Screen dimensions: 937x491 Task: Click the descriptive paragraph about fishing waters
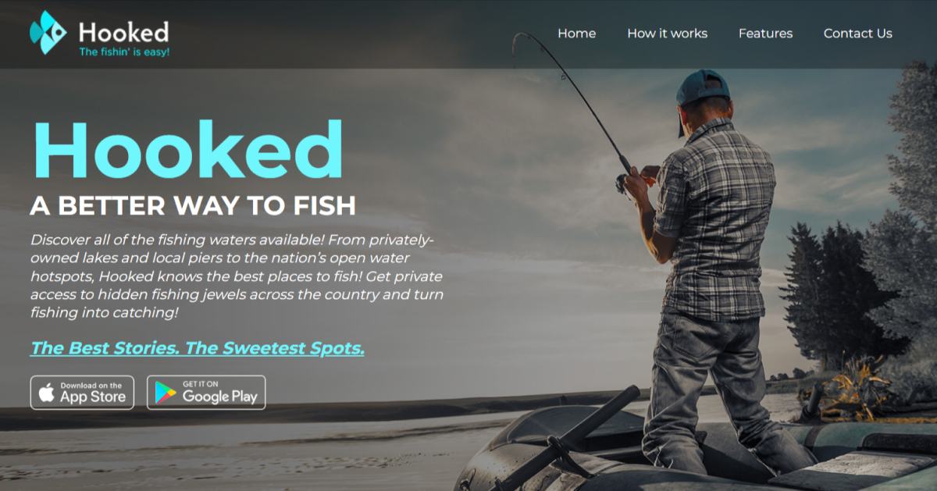[237, 276]
